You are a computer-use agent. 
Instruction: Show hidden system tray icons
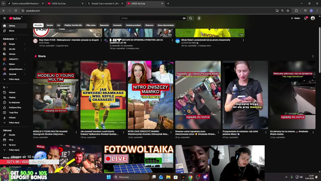pyautogui.click(x=286, y=177)
